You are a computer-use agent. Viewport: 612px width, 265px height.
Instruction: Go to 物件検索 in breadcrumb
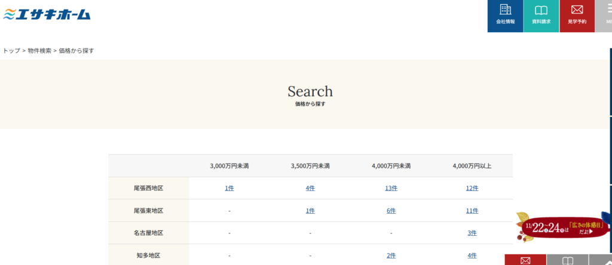pyautogui.click(x=39, y=51)
